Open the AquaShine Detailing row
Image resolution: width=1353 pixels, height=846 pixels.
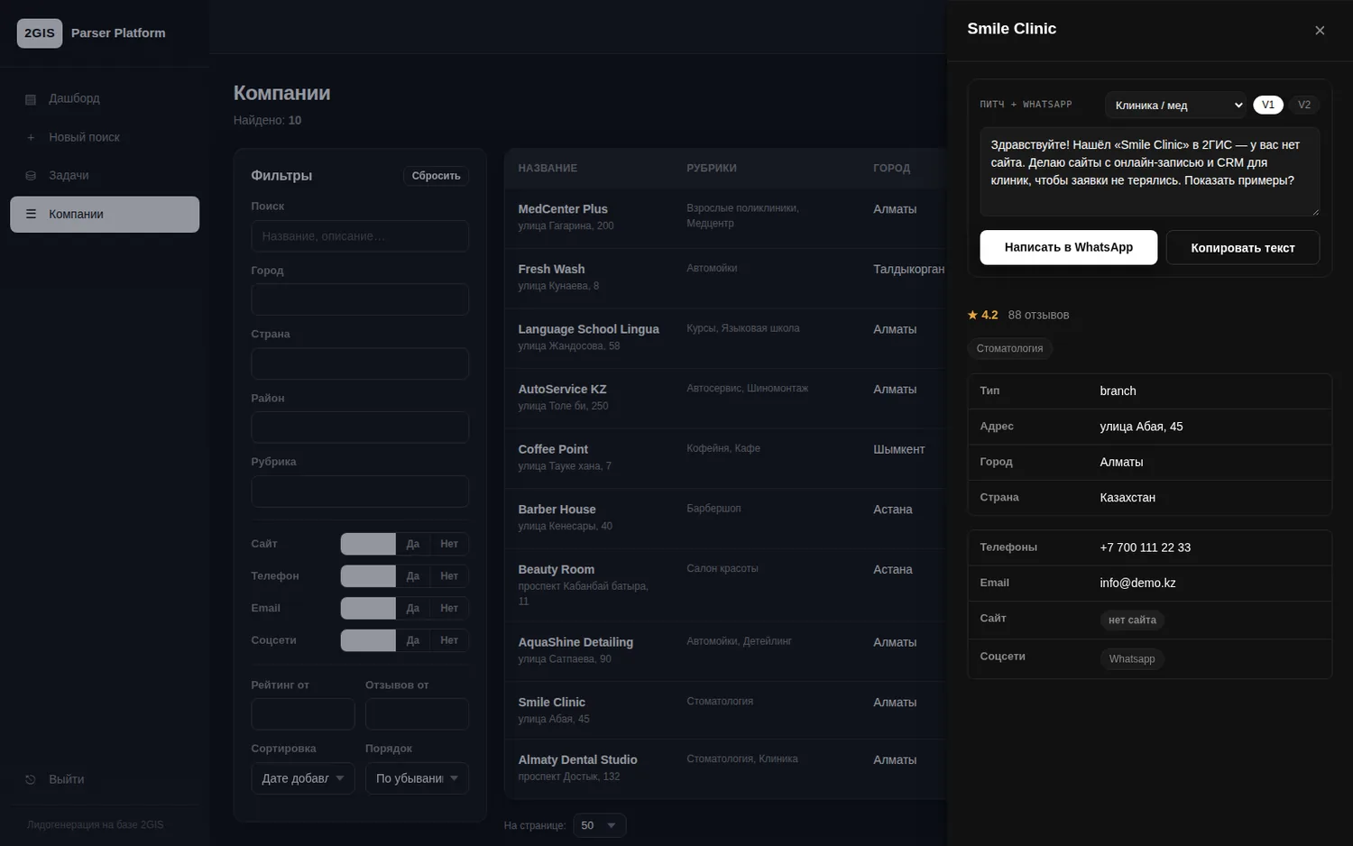click(725, 652)
